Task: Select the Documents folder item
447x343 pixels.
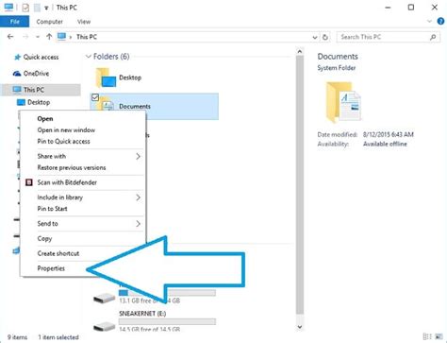Action: pos(155,107)
